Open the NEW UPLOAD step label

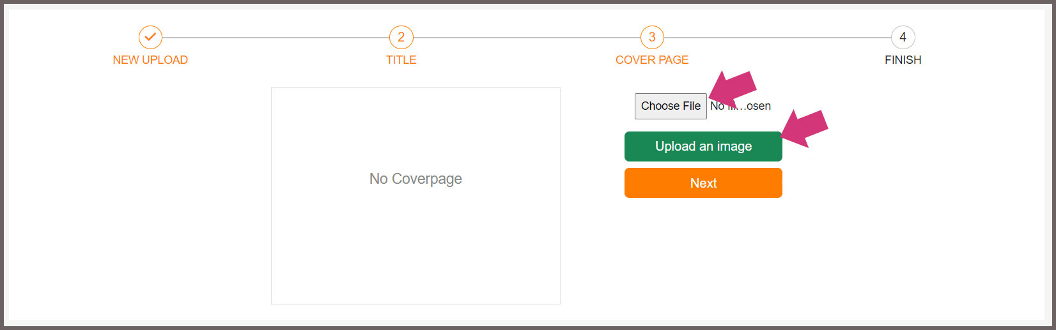pos(150,60)
